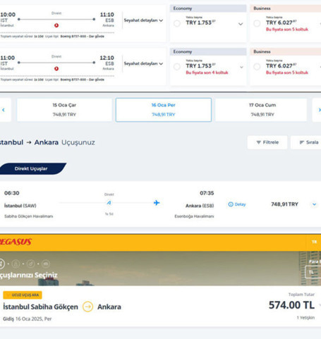Screen dimensions: 321x339
Task: Open Economy price chevron for 11:00 flight
Action: [241, 67]
